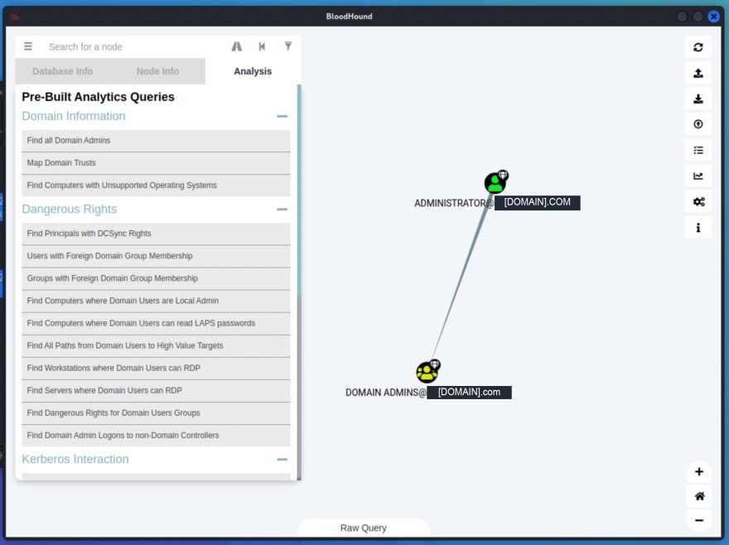729x545 pixels.
Task: Collapse the Domain Information section
Action: coord(282,116)
